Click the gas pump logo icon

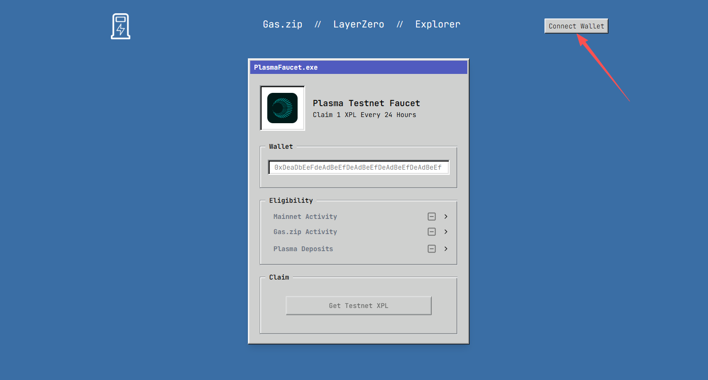coord(120,27)
